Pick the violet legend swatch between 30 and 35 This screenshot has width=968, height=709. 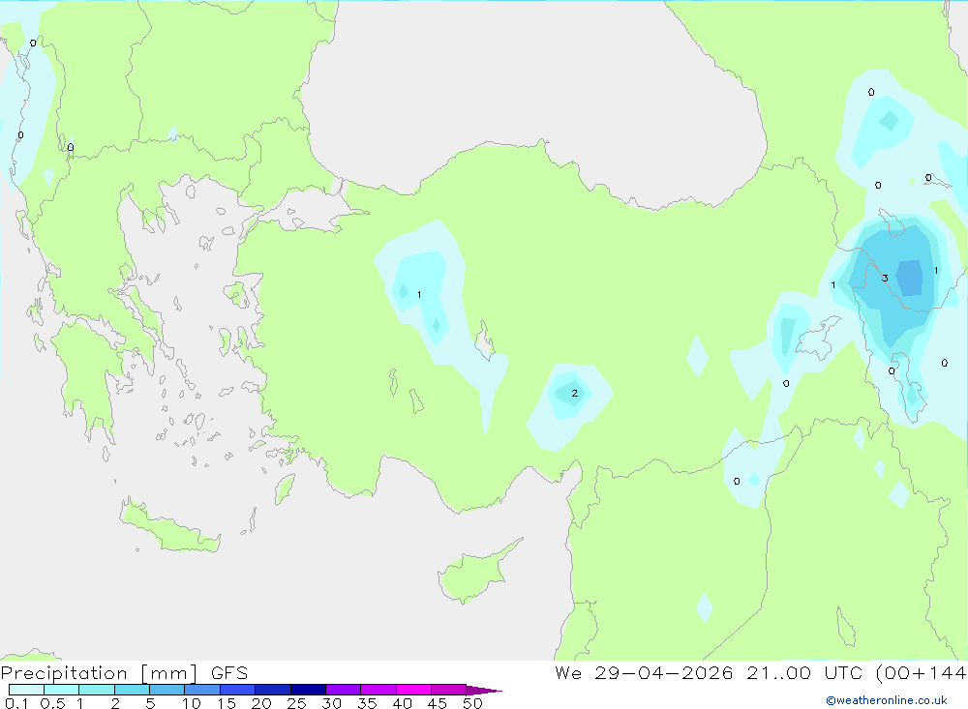click(343, 690)
